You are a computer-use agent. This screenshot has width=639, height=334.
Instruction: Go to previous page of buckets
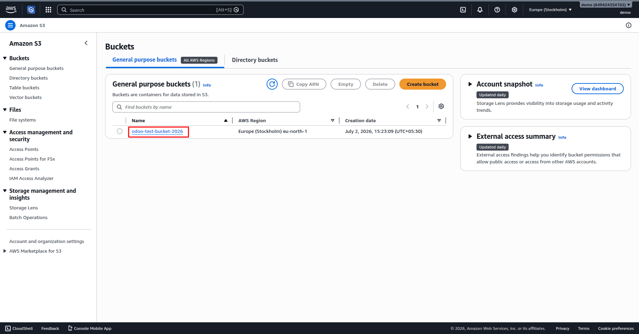(x=408, y=107)
